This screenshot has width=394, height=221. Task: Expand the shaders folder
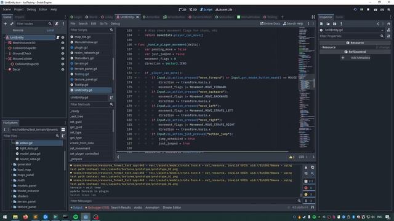(12, 196)
